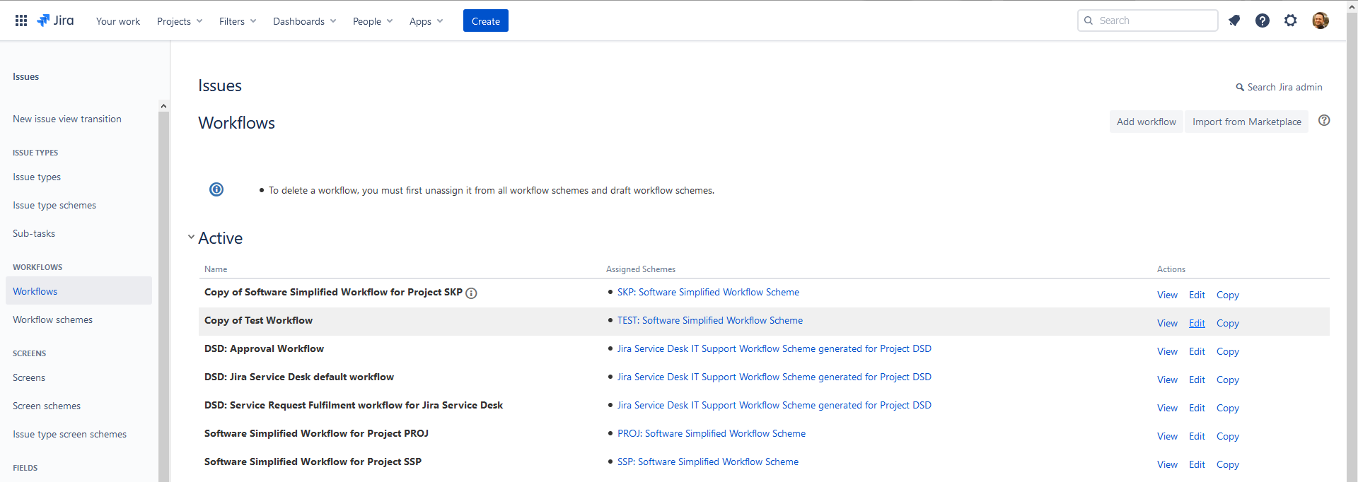The image size is (1358, 482).
Task: Open the app switcher grid icon
Action: (21, 20)
